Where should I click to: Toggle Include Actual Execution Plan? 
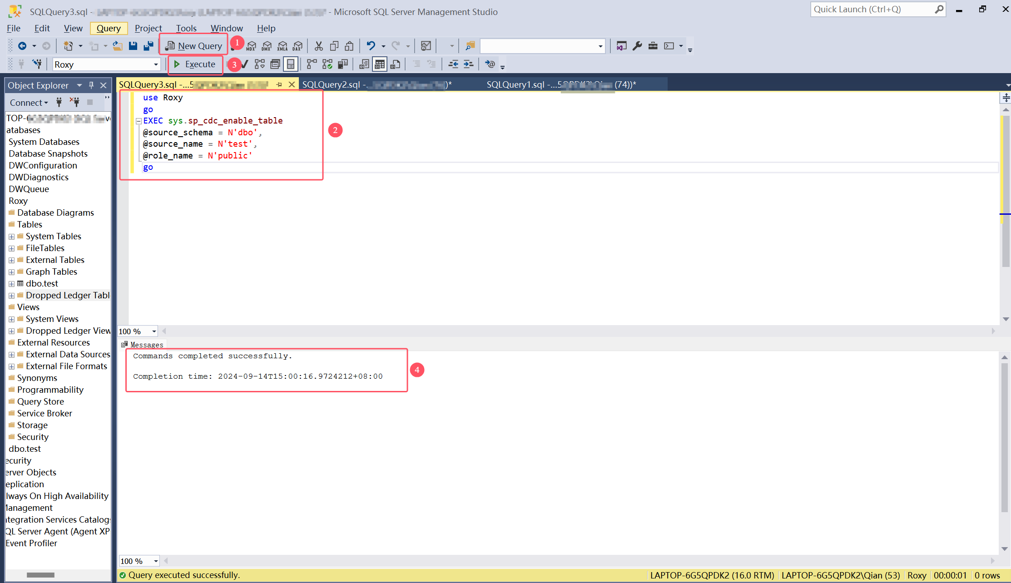tap(312, 64)
